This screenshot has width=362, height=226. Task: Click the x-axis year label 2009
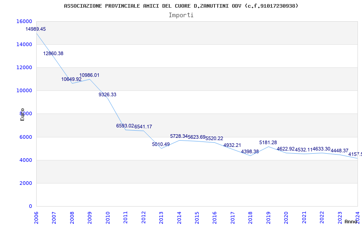click(x=90, y=218)
